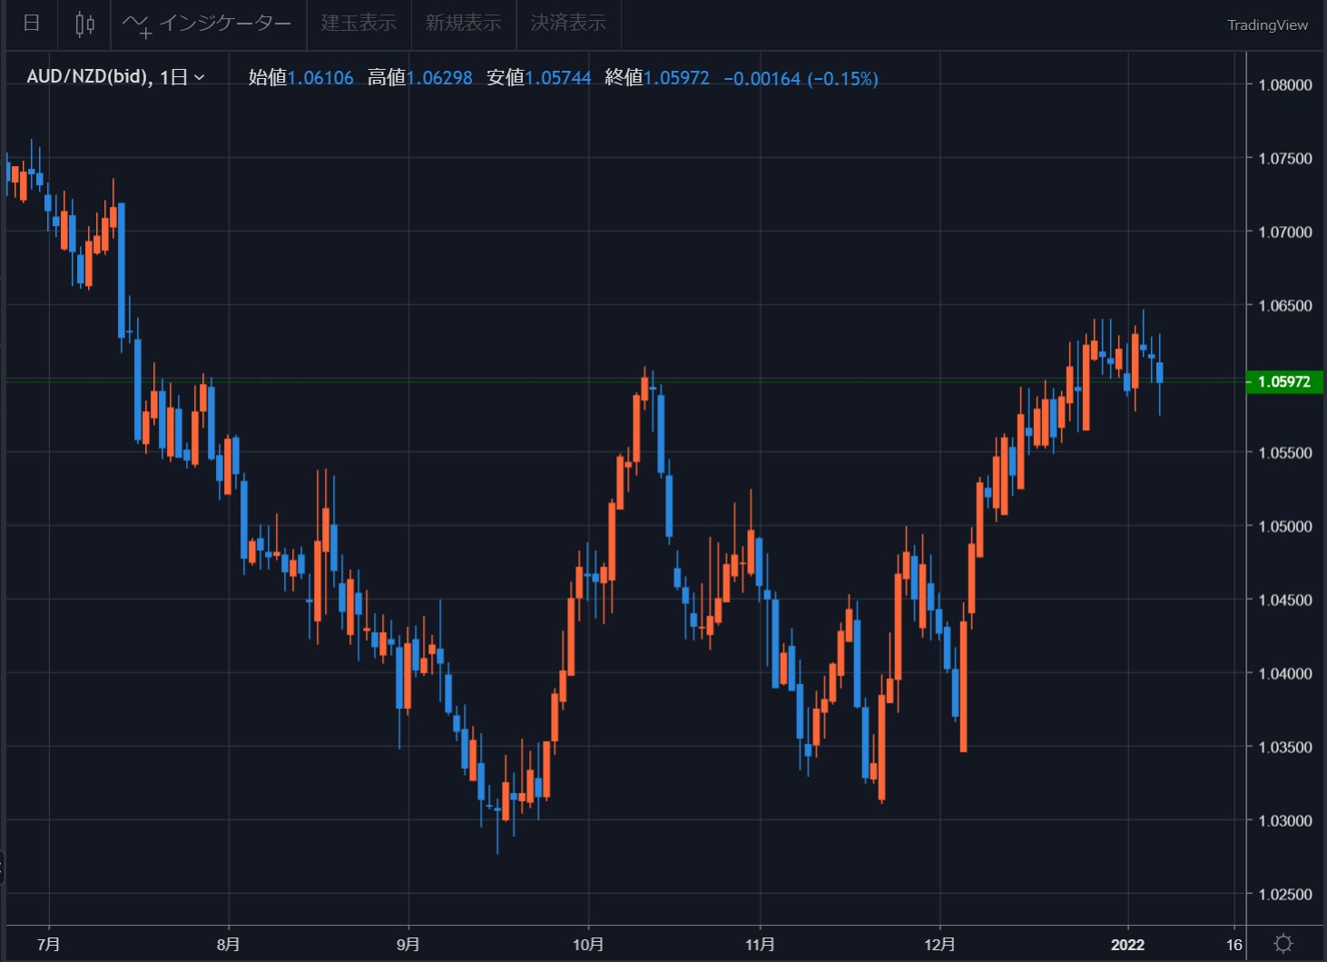Expand the AUD/NZD(bid) 1日 legend chevron
The width and height of the screenshot is (1327, 962).
point(199,78)
